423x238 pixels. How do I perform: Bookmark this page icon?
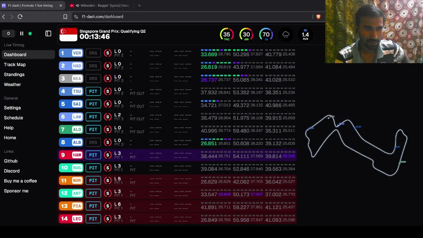(65, 17)
